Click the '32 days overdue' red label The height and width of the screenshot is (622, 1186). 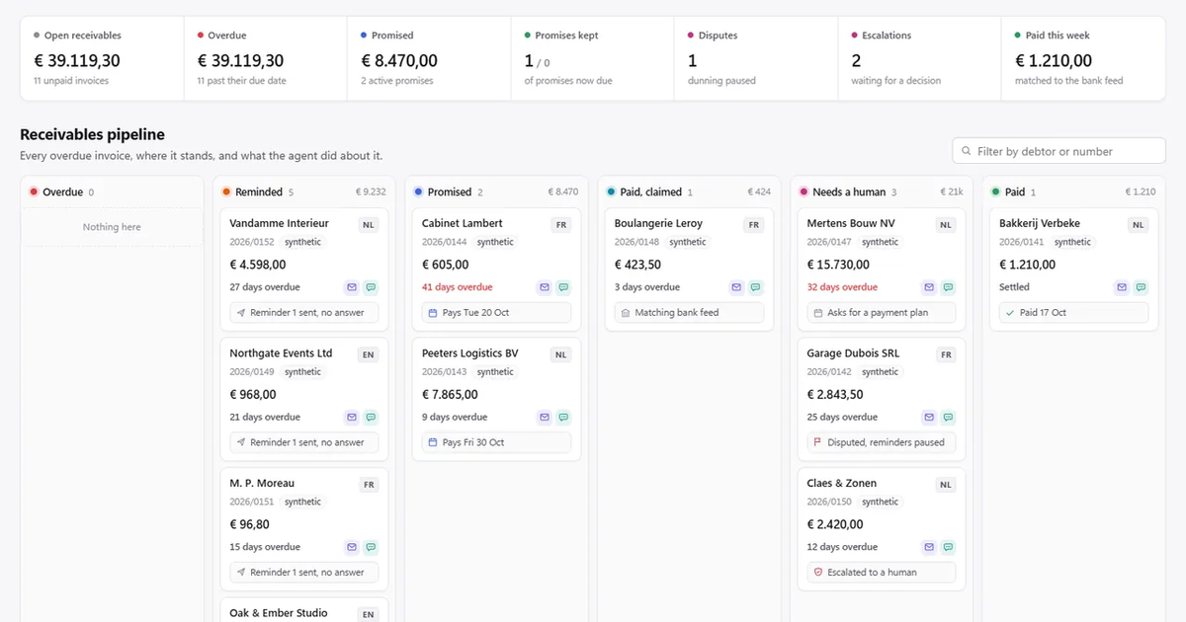point(842,287)
